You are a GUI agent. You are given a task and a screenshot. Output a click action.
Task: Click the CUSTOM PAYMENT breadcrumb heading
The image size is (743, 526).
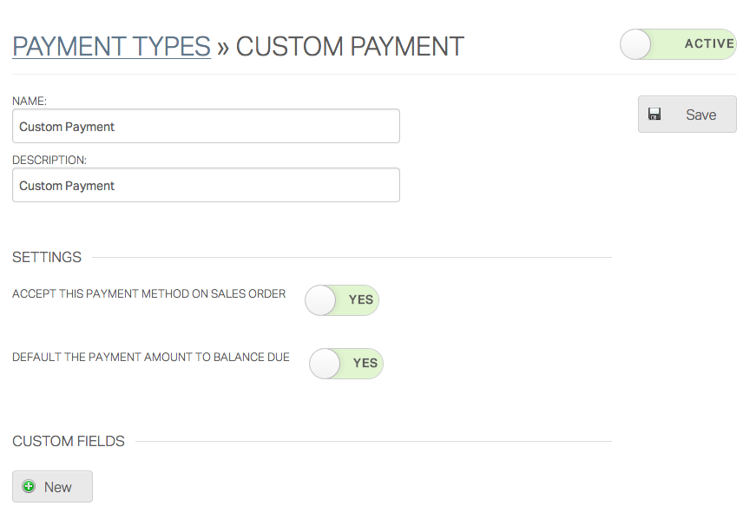click(349, 46)
